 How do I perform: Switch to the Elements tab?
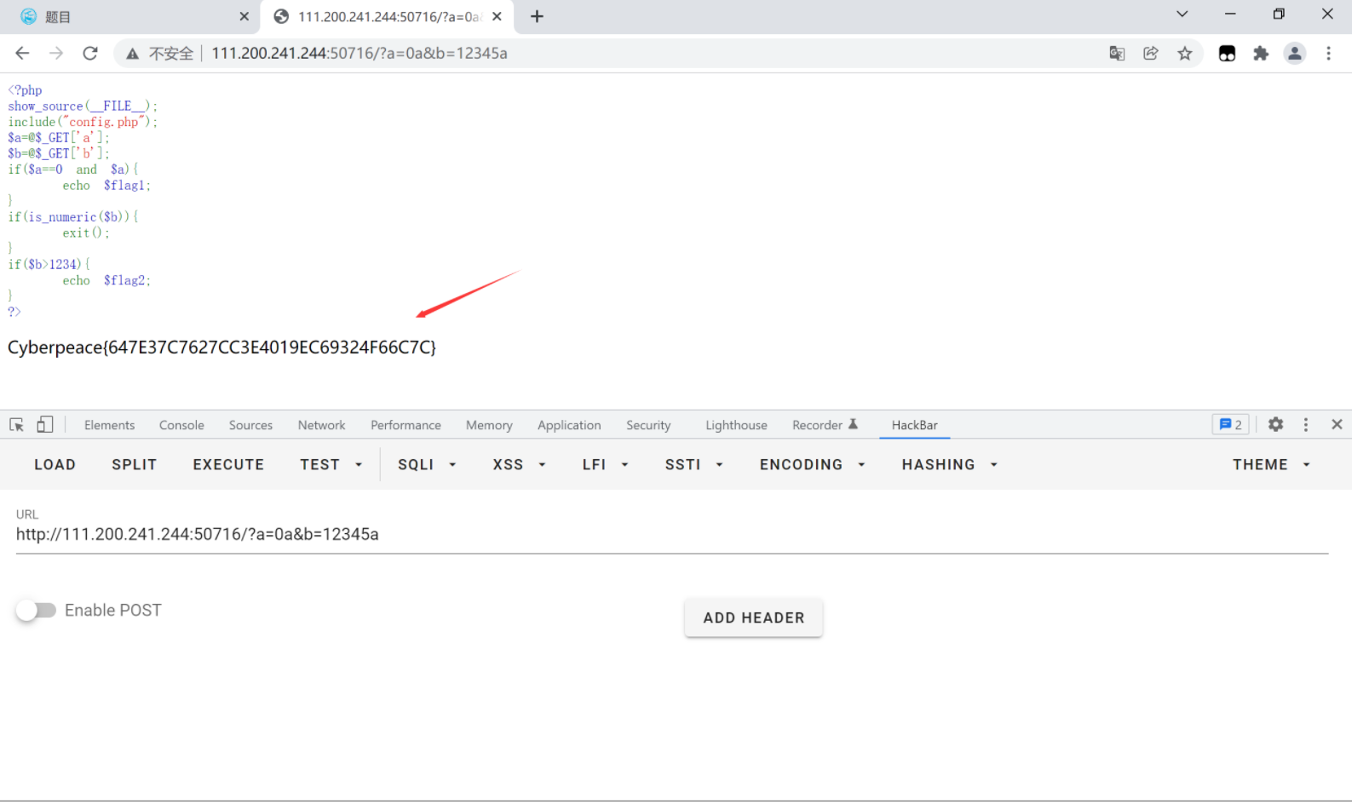[x=109, y=425]
